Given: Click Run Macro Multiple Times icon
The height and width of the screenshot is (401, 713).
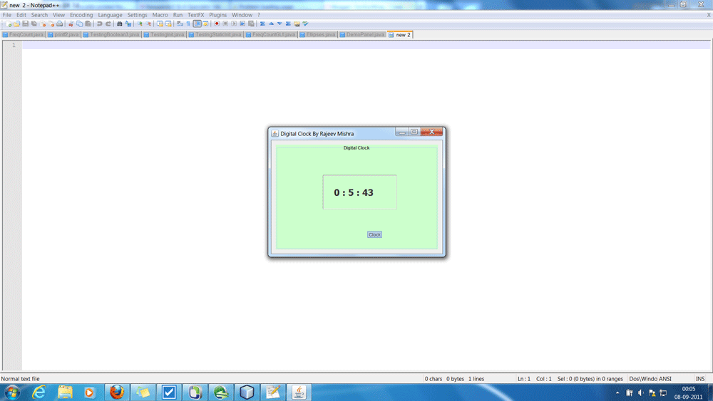Looking at the screenshot, I should (x=242, y=24).
